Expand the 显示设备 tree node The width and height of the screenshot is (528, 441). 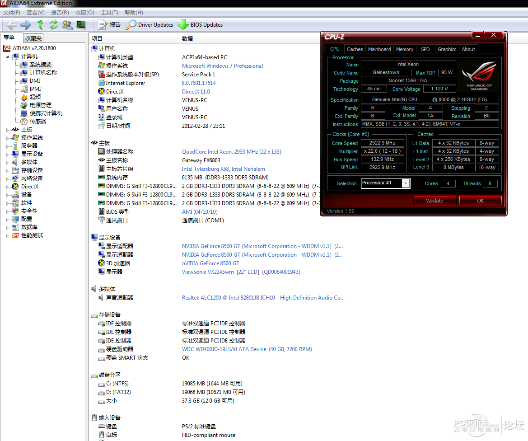tap(7, 154)
